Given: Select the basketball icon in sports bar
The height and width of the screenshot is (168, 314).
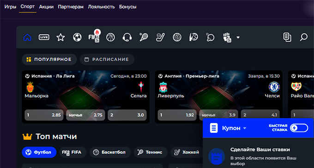Looking at the screenshot, I should click(110, 37).
